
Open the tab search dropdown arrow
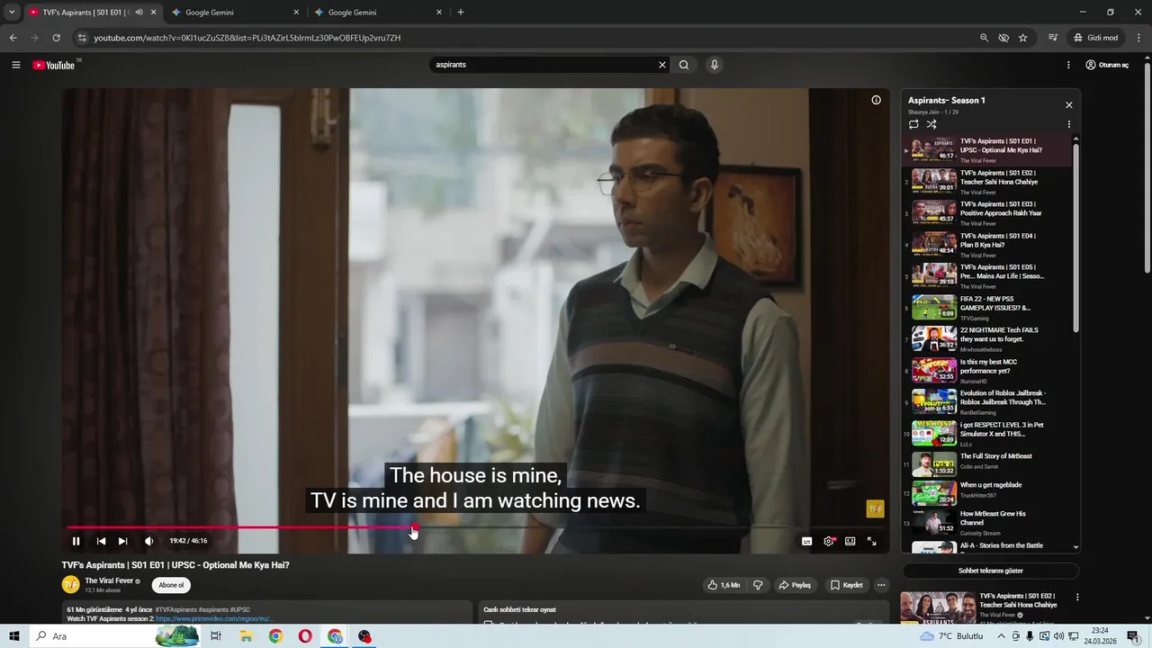coord(12,13)
